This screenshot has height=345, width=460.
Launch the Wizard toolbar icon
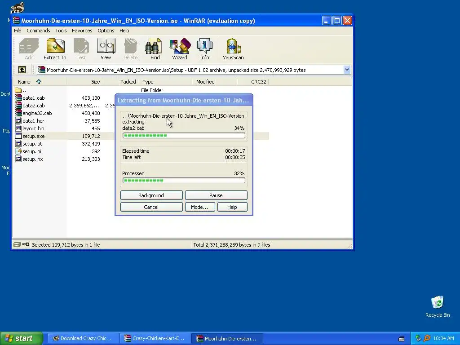(180, 49)
